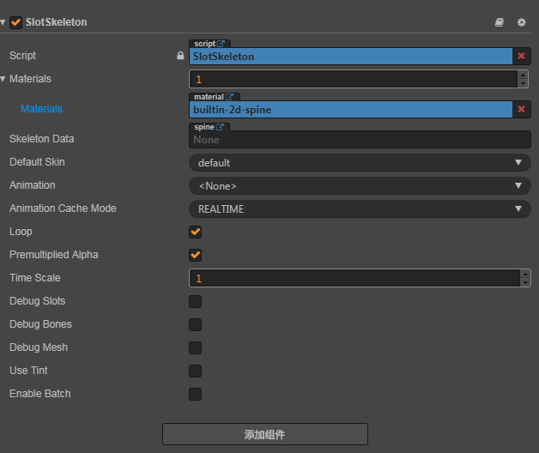Open the SlotSkeleton help documentation book icon
This screenshot has width=539, height=453.
point(500,22)
